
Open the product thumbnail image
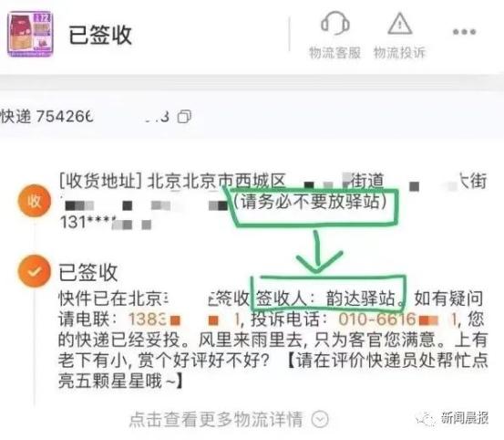click(30, 34)
